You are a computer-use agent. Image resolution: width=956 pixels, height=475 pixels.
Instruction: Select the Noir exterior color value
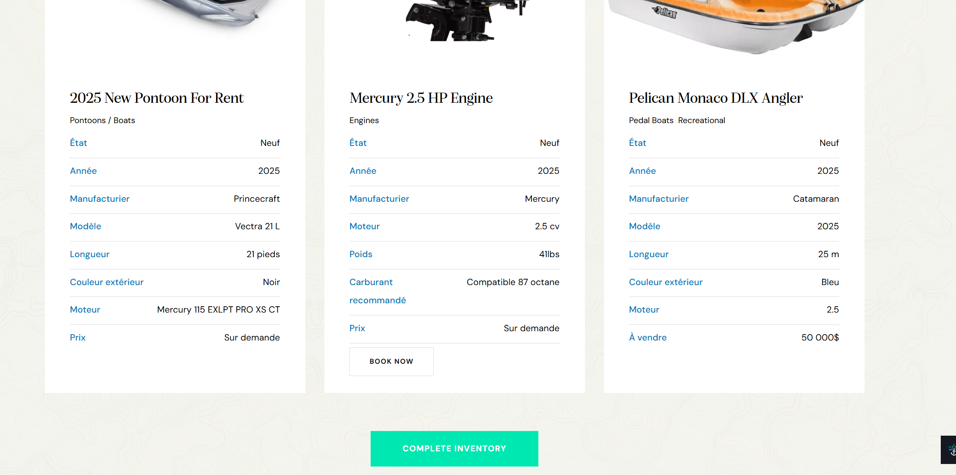[272, 282]
